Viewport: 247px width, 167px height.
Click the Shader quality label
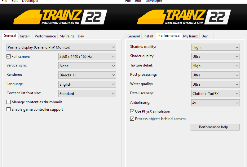[142, 56]
